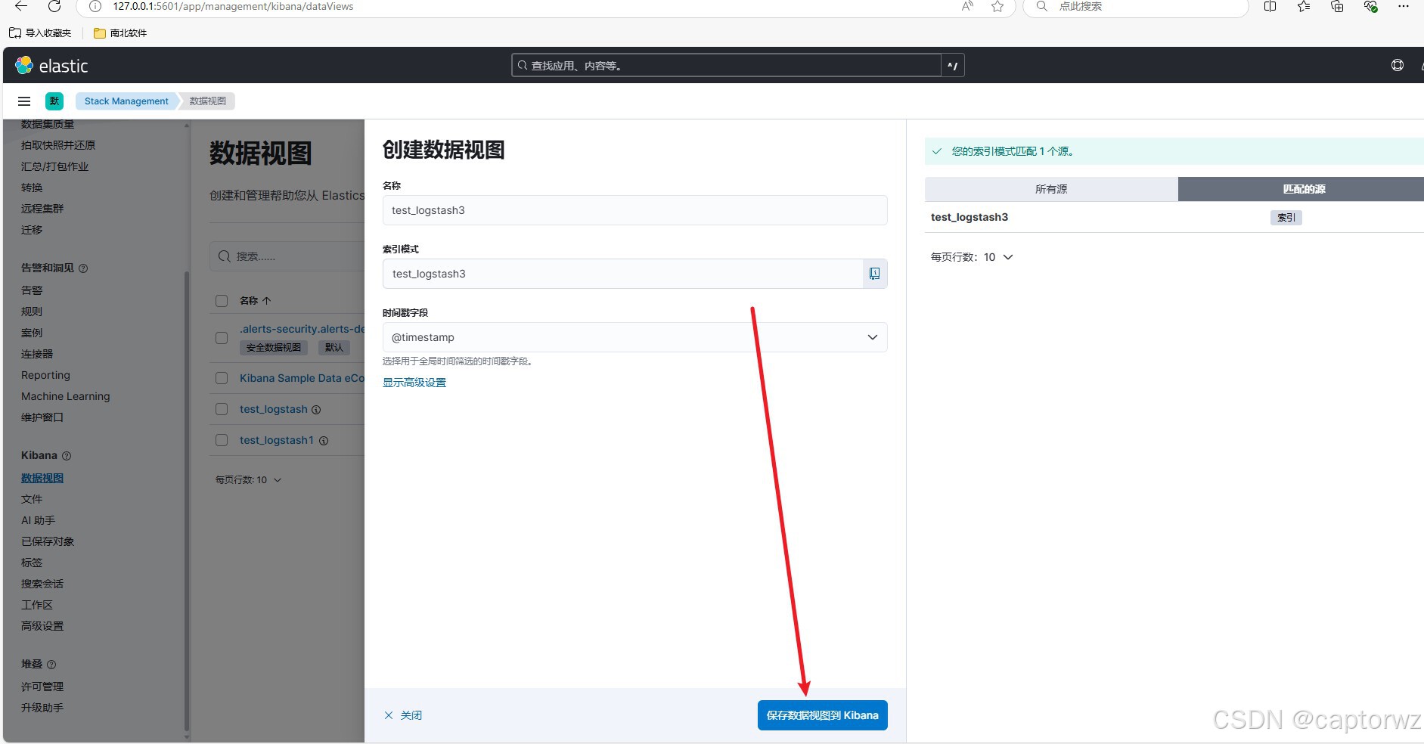Click the browser address bar URL
1424x744 pixels.
233,6
